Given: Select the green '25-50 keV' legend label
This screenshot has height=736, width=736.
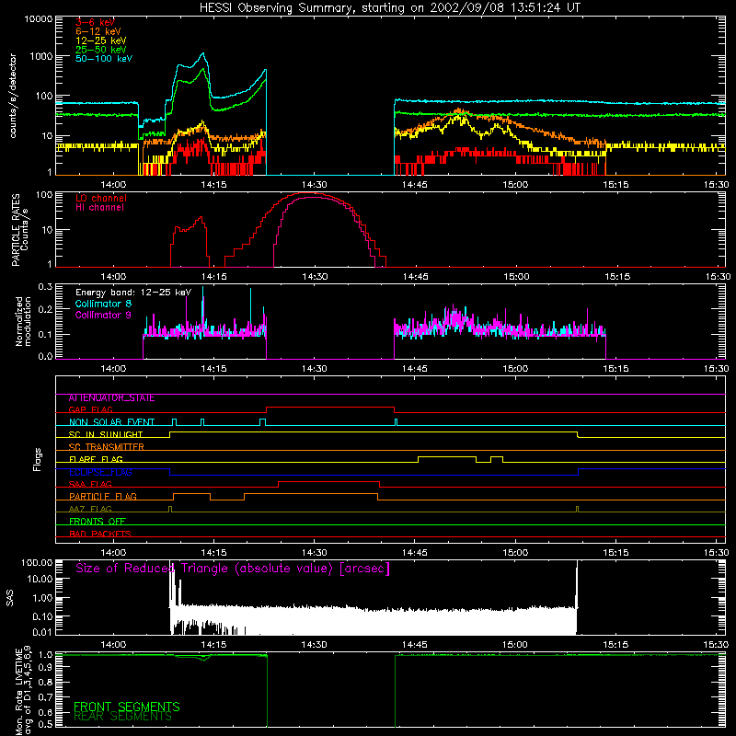Looking at the screenshot, I should (x=101, y=50).
